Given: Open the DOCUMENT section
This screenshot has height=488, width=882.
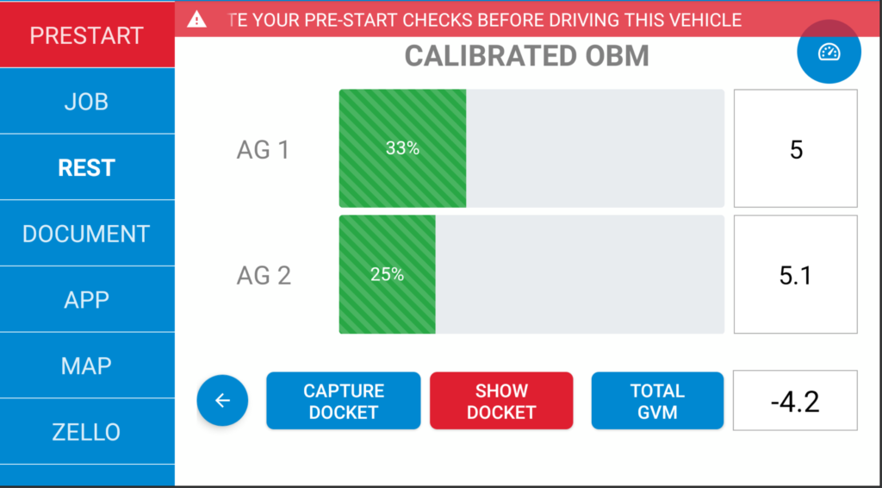Looking at the screenshot, I should click(87, 233).
